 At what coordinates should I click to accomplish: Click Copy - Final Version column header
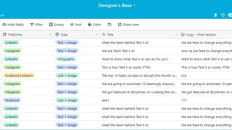(x=206, y=35)
